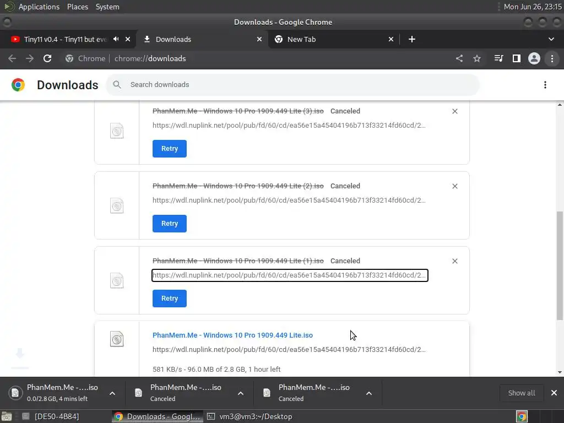Screen dimensions: 564x423
Task: Bookmark this page with the star icon
Action: pyautogui.click(x=477, y=58)
